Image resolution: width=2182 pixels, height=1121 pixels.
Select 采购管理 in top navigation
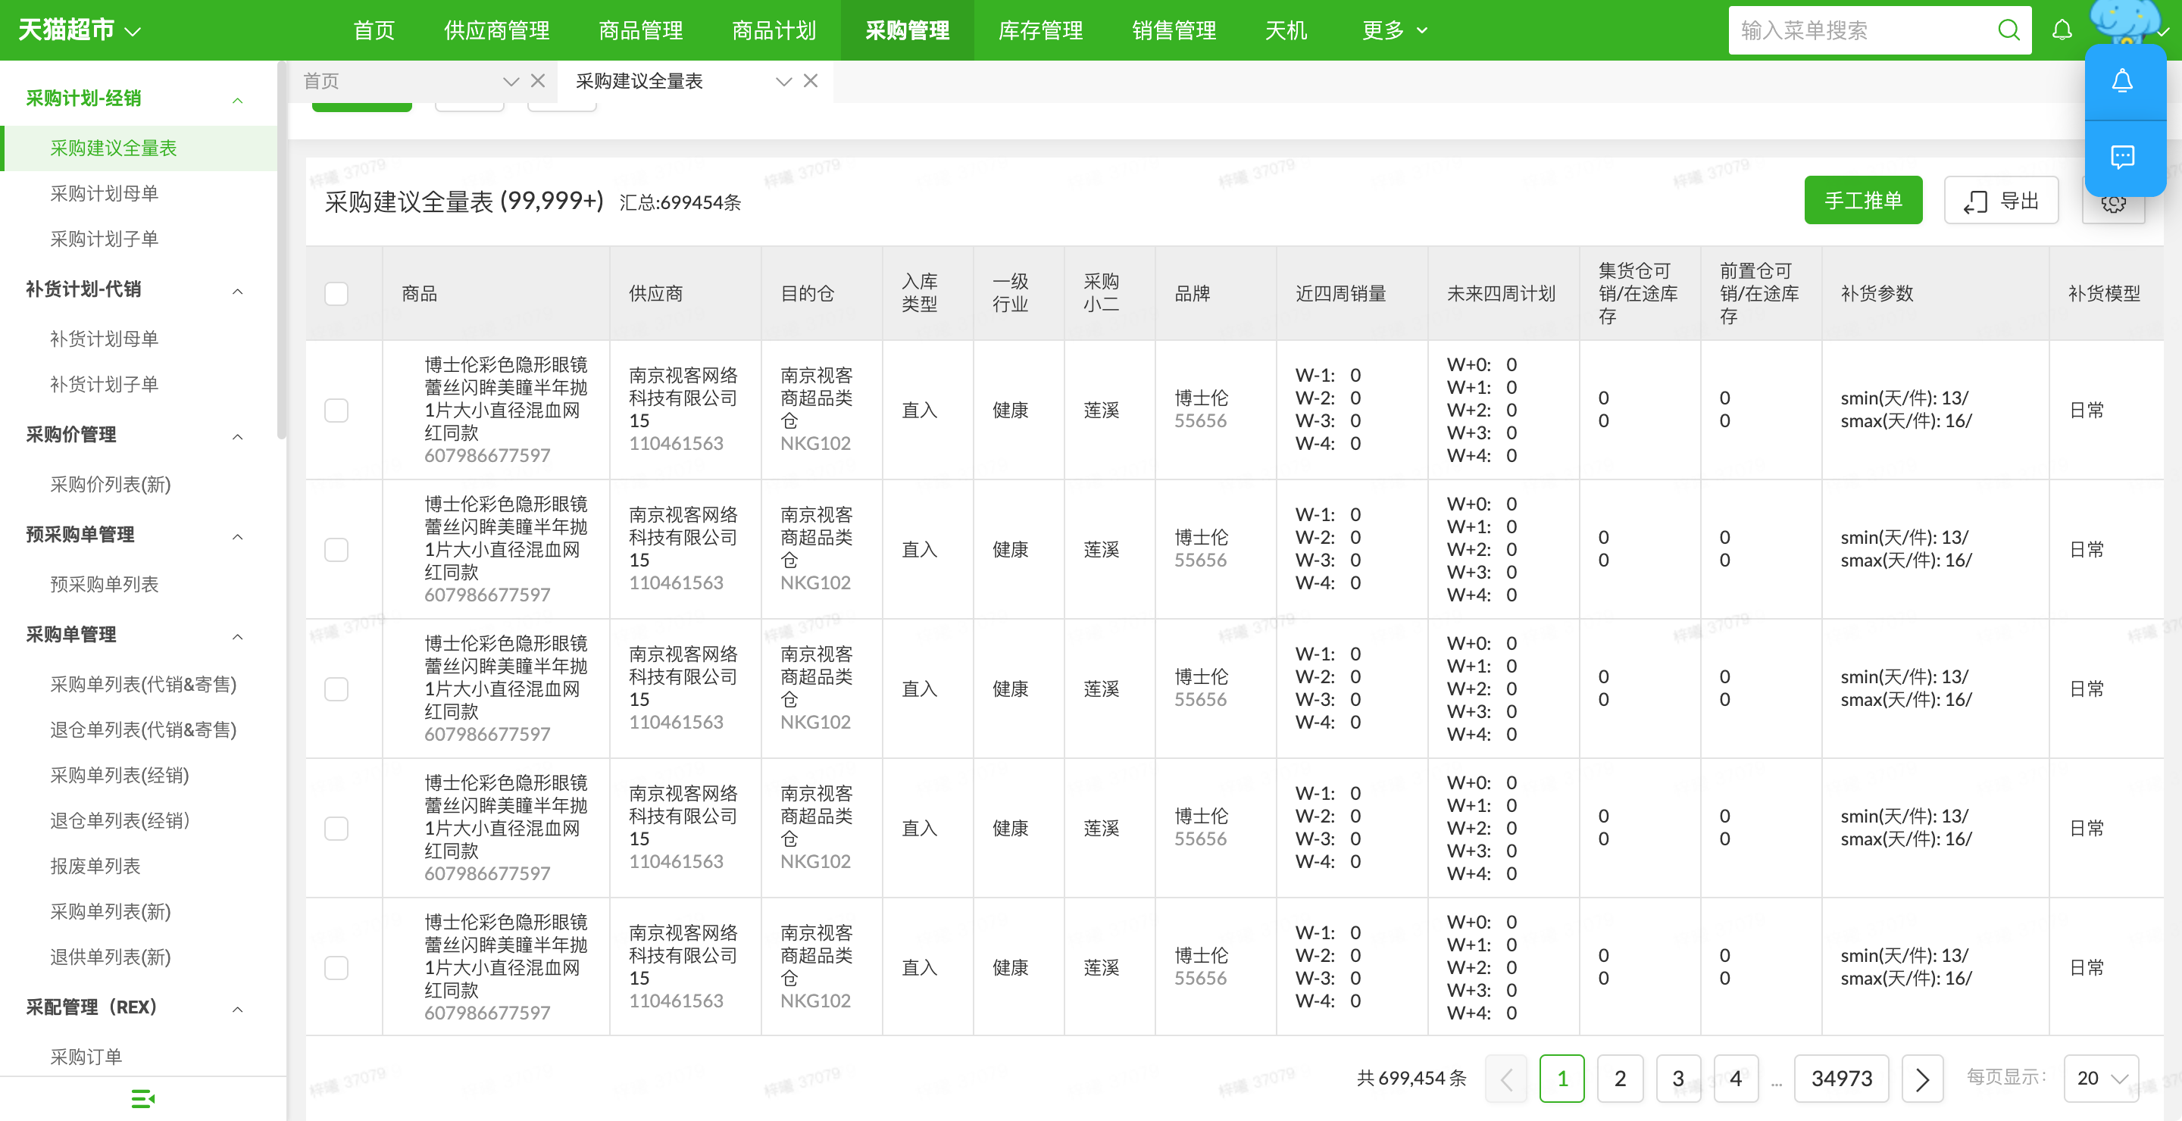pyautogui.click(x=907, y=30)
